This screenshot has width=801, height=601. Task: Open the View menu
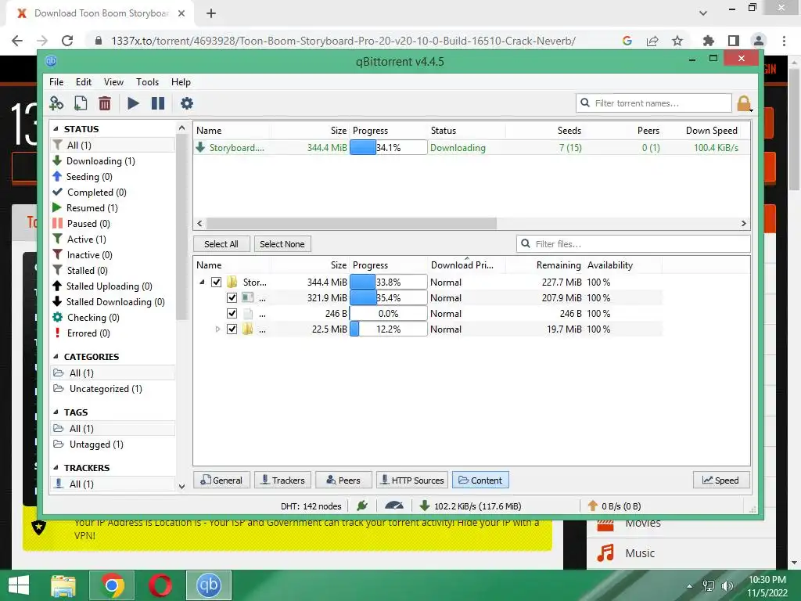click(x=113, y=81)
